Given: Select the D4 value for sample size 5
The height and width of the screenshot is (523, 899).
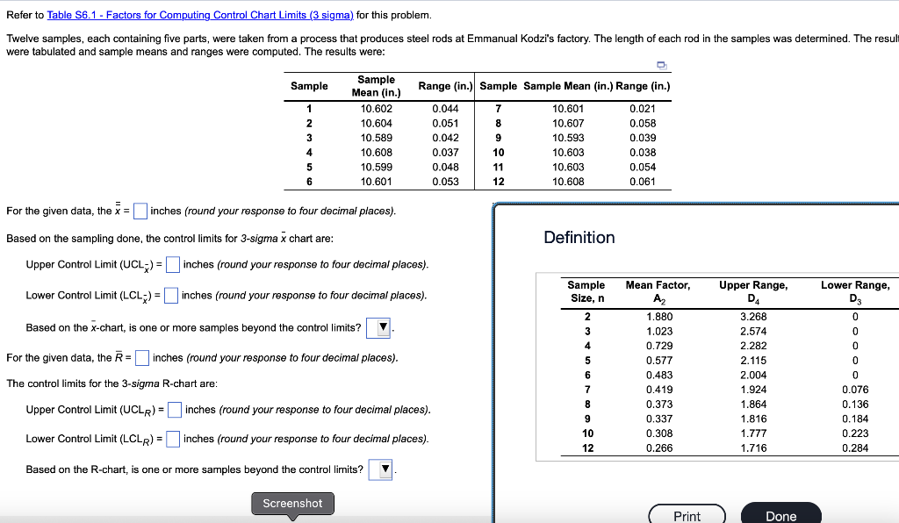Looking at the screenshot, I should 753,360.
